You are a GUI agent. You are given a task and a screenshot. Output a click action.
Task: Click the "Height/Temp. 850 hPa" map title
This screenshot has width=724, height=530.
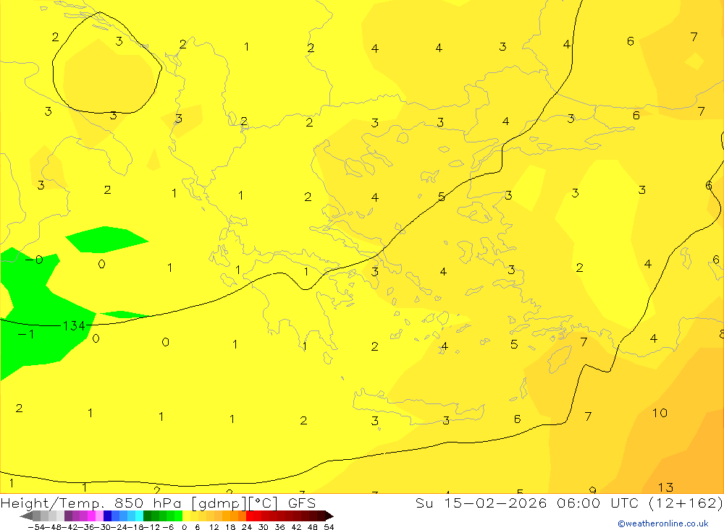(92, 503)
